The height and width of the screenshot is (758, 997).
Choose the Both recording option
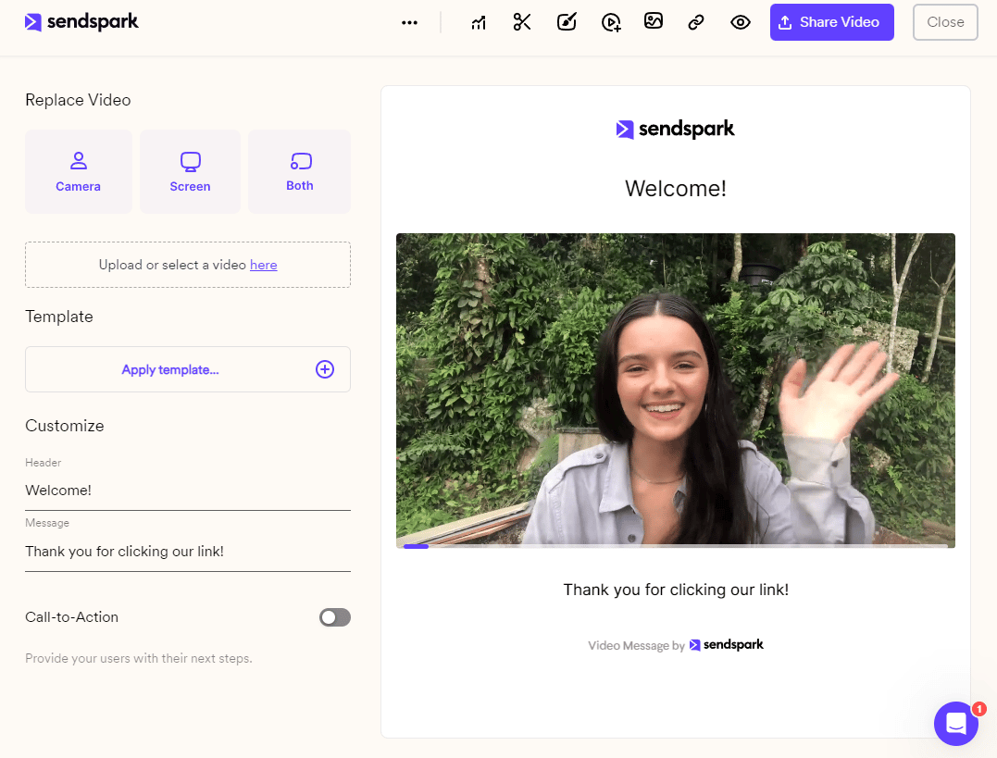pos(300,172)
